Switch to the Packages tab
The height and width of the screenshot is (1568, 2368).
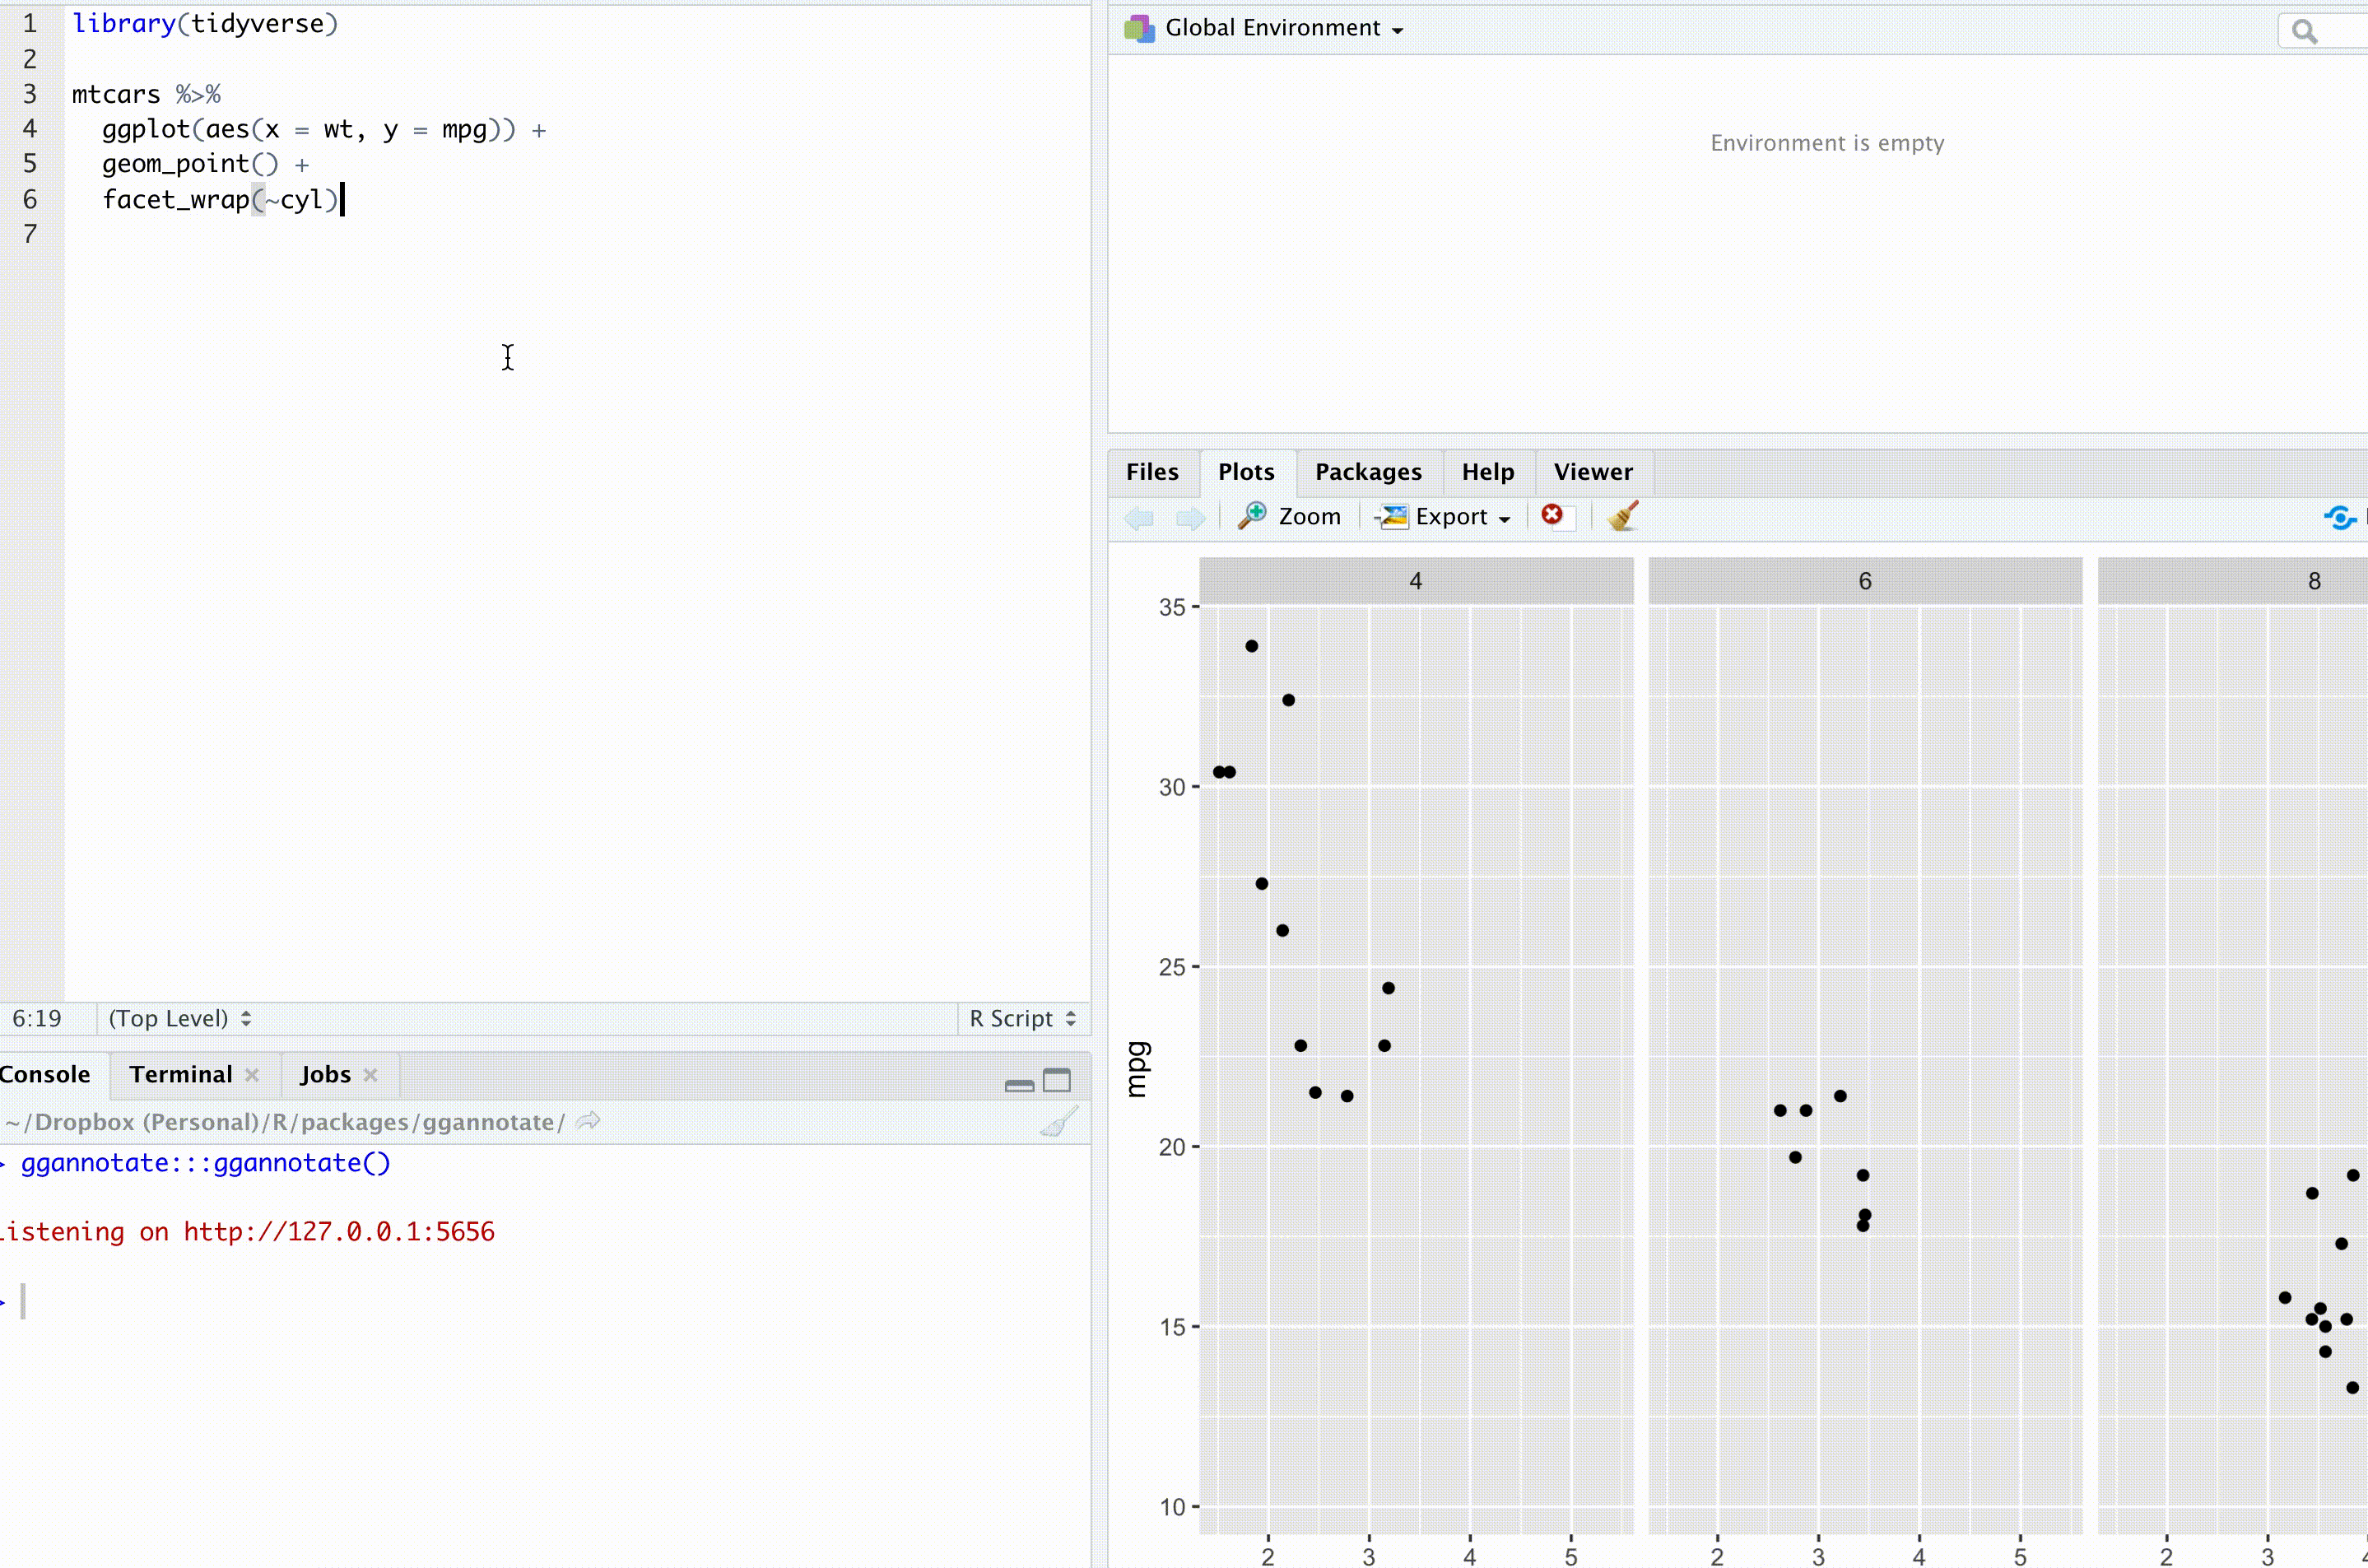coord(1367,472)
